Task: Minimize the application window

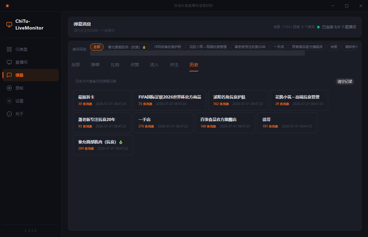Action: pos(333,6)
